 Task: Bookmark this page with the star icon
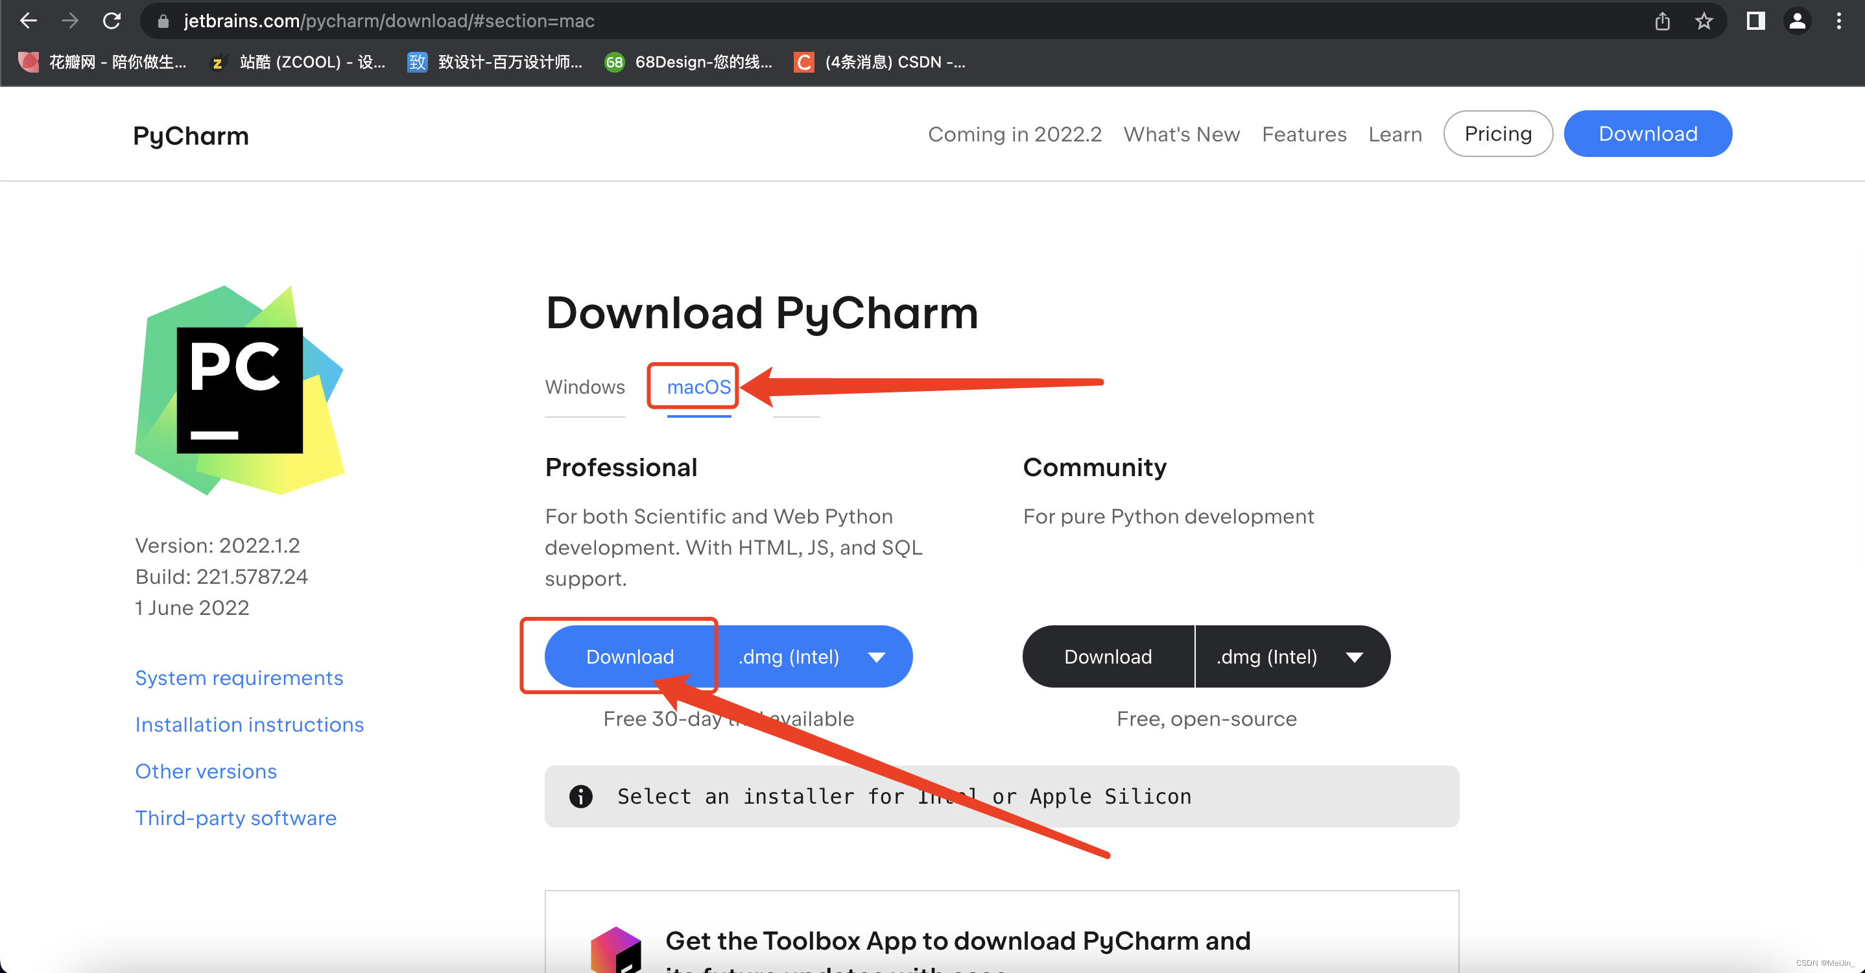point(1704,21)
